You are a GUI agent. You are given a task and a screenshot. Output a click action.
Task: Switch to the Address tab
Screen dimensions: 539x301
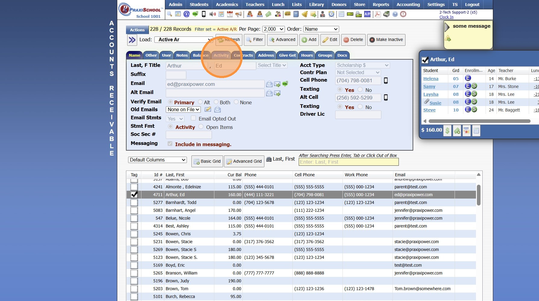tap(266, 55)
